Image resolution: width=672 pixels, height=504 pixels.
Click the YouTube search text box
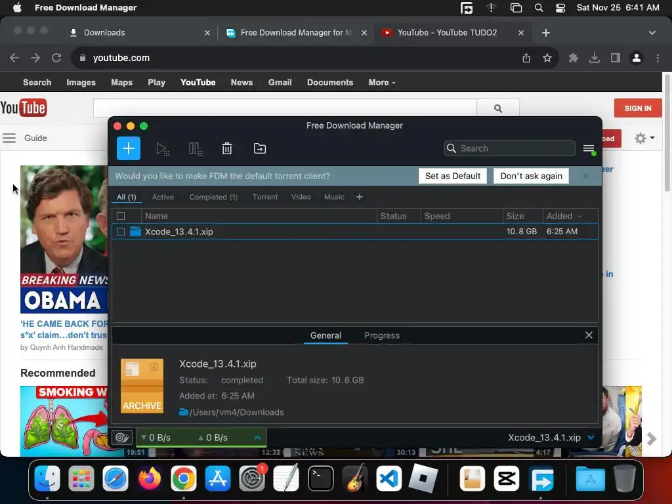coord(285,108)
